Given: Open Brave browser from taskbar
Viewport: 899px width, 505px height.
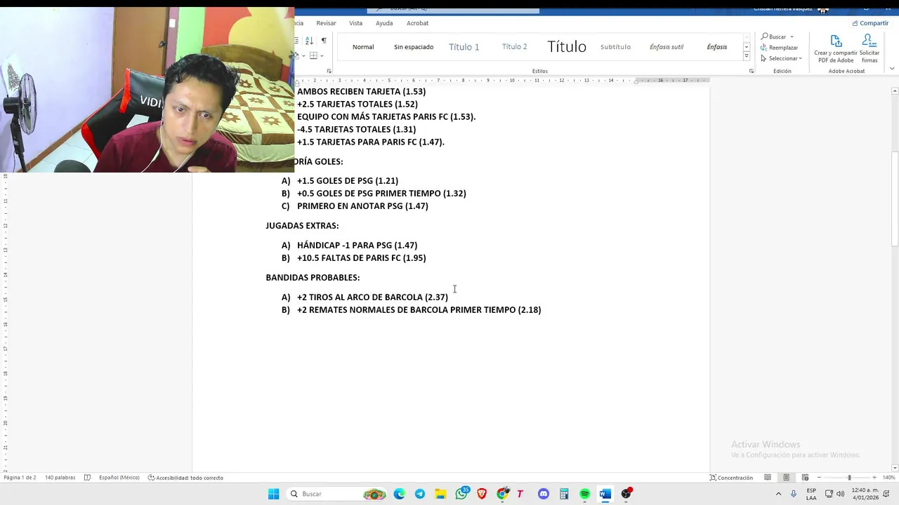Looking at the screenshot, I should pyautogui.click(x=482, y=494).
